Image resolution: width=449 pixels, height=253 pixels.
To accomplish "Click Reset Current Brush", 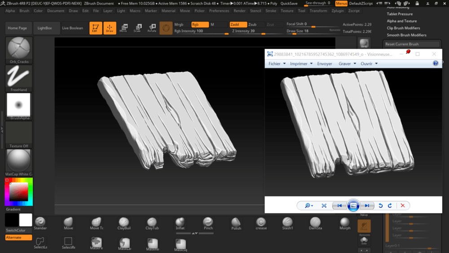I will 411,44.
